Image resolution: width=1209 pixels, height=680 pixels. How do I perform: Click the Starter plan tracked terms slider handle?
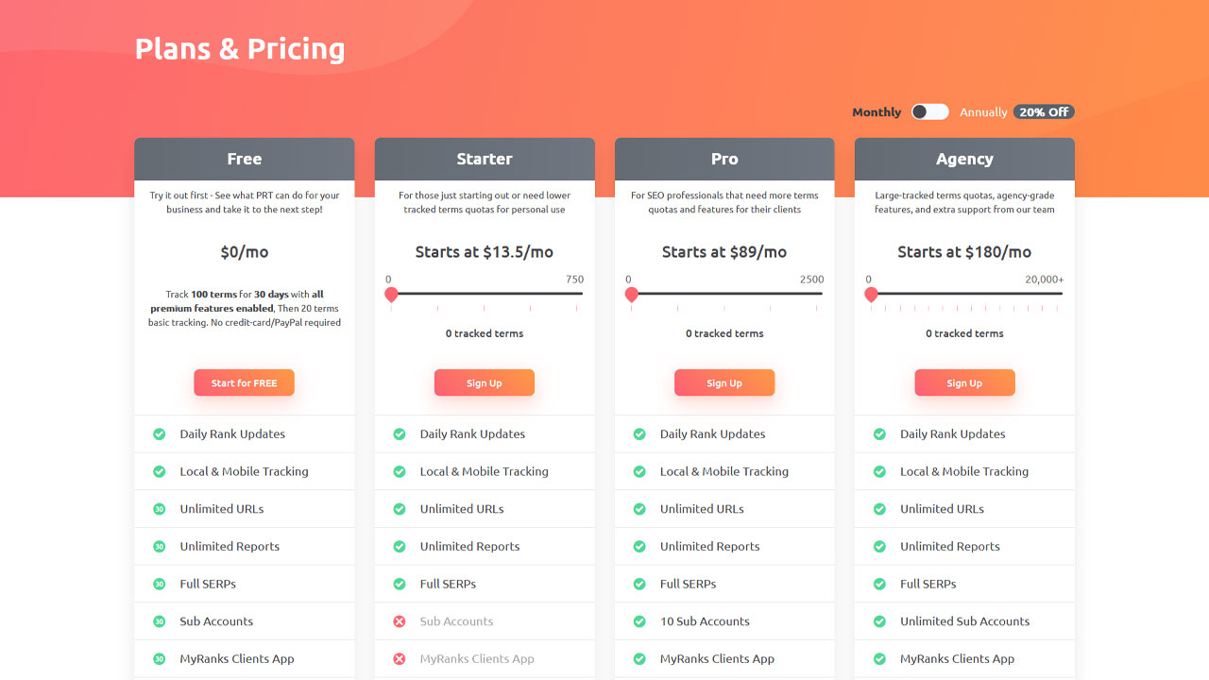tap(391, 294)
